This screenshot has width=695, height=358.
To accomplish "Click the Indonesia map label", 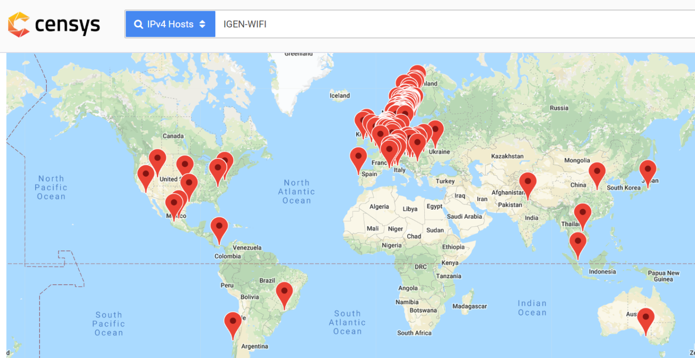I will tap(602, 271).
